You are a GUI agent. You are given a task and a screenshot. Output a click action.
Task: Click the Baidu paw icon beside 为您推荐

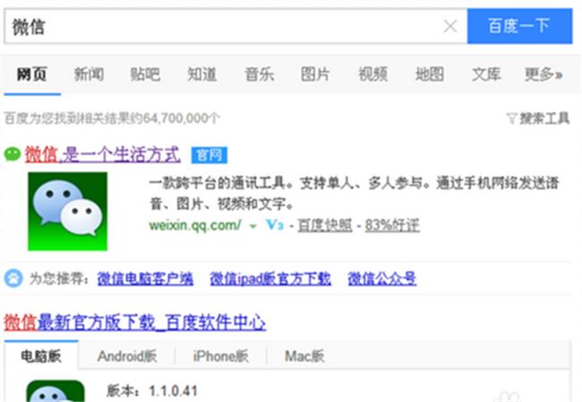pos(13,278)
